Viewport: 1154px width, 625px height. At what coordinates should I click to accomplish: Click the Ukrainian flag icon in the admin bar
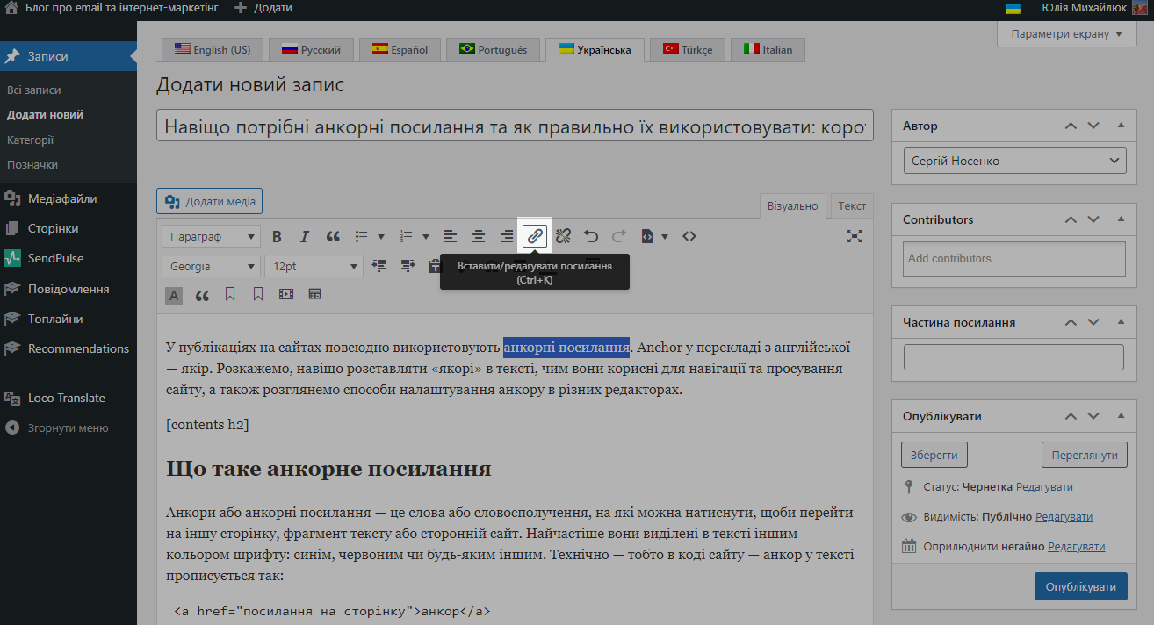coord(1013,8)
